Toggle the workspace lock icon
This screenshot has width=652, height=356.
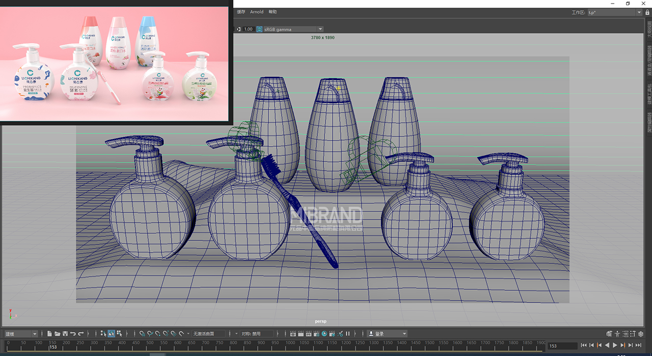[647, 12]
